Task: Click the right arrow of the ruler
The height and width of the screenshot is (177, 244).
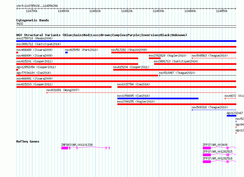Action: click(x=236, y=8)
